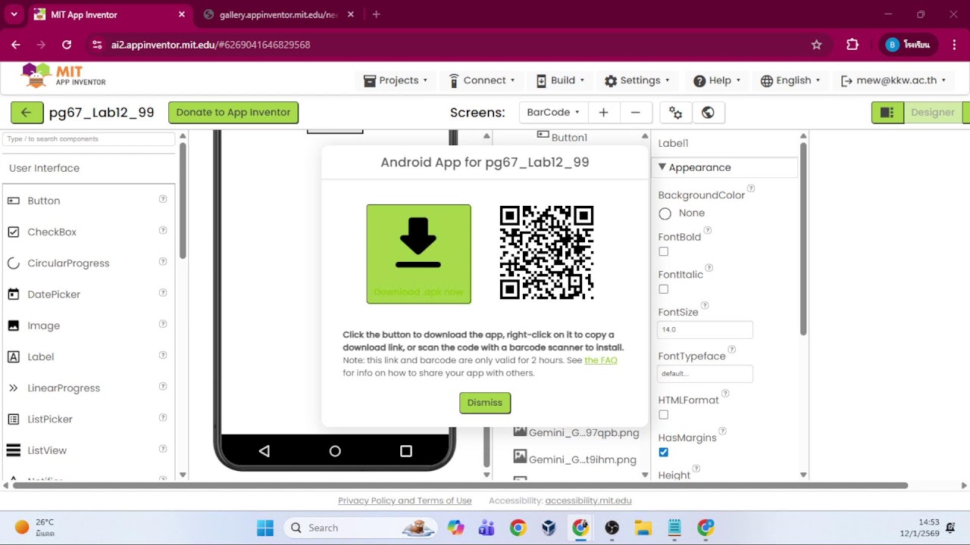The height and width of the screenshot is (545, 970).
Task: Uncheck the HasMargins checkbox
Action: [x=664, y=452]
